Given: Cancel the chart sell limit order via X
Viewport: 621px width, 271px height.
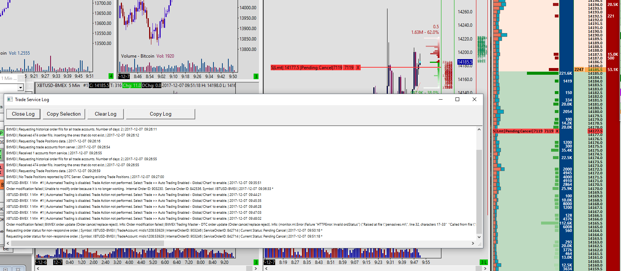Looking at the screenshot, I should pyautogui.click(x=358, y=68).
